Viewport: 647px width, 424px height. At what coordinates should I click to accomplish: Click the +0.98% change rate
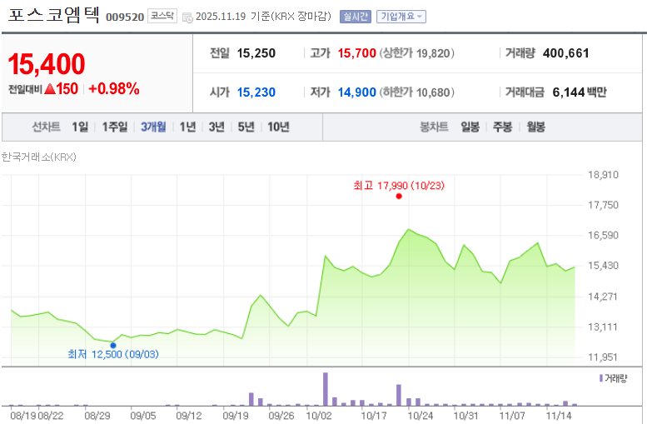[x=114, y=89]
